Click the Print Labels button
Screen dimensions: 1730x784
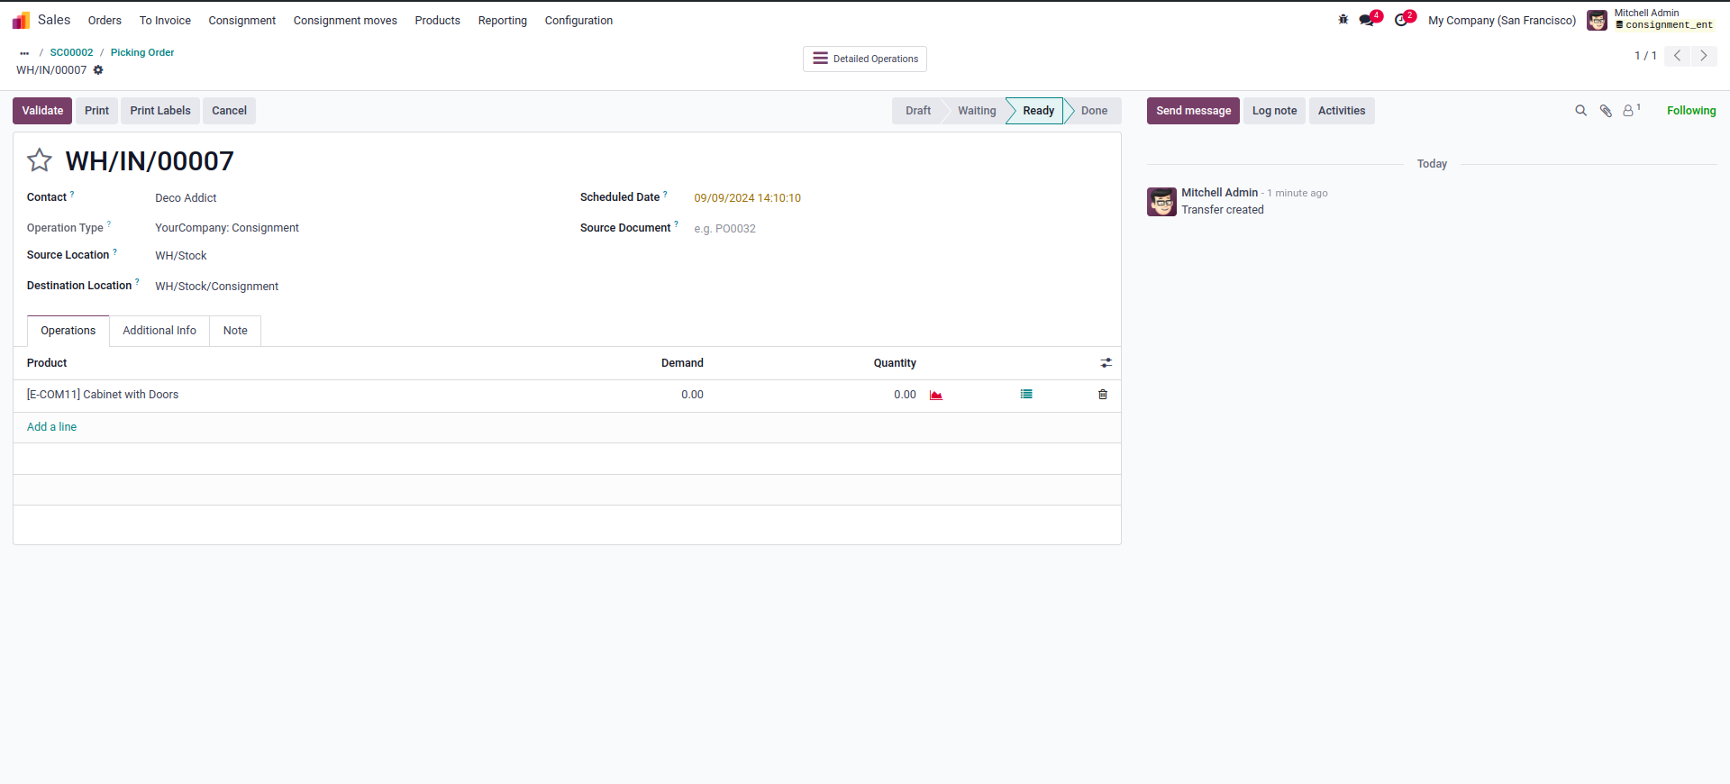point(160,111)
